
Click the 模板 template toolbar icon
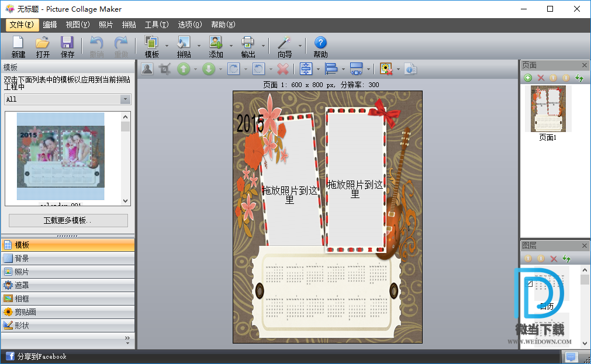[x=151, y=47]
